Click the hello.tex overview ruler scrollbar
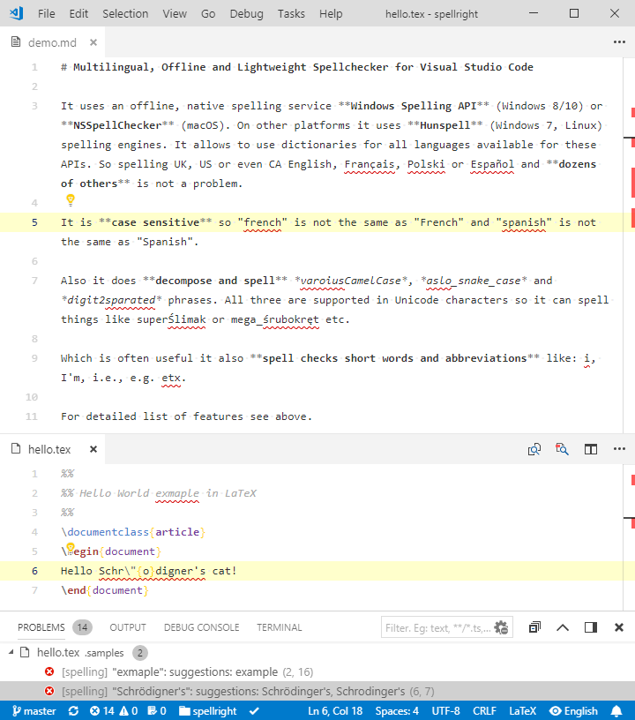 click(x=629, y=537)
